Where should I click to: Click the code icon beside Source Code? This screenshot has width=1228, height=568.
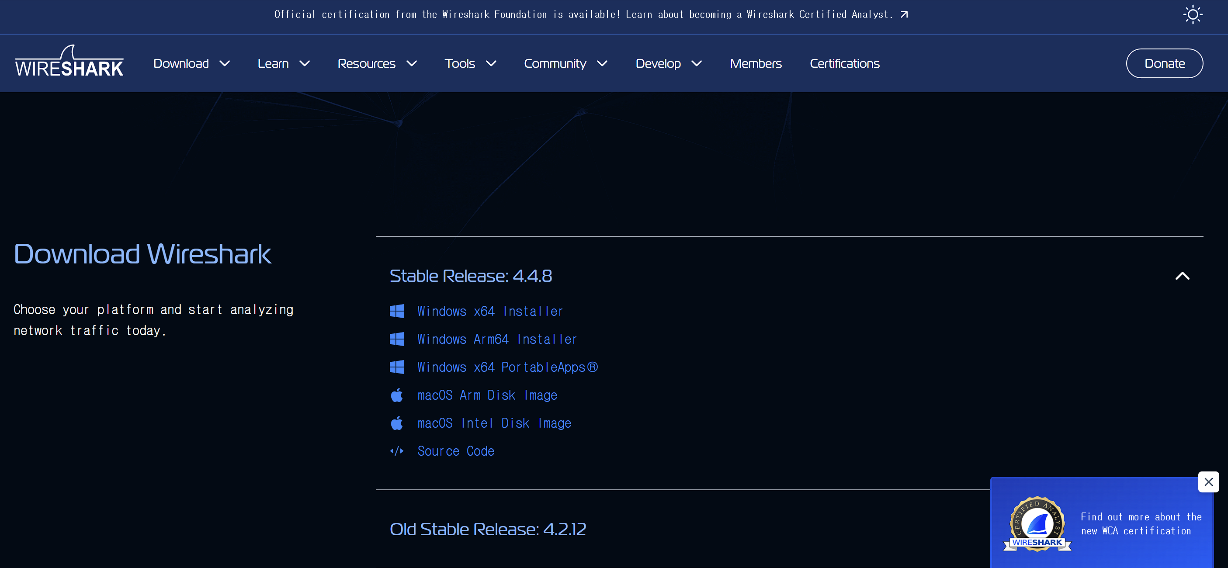pos(397,451)
